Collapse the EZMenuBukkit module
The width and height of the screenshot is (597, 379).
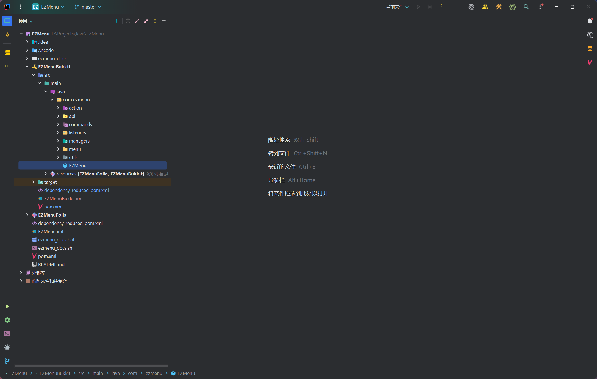tap(27, 67)
